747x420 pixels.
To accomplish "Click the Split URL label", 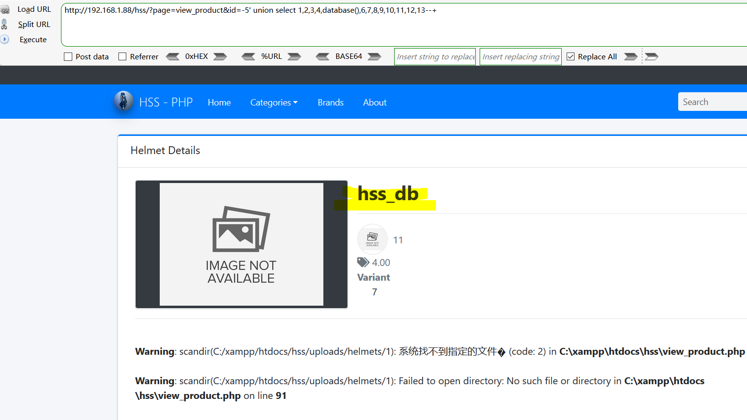I will (x=34, y=25).
